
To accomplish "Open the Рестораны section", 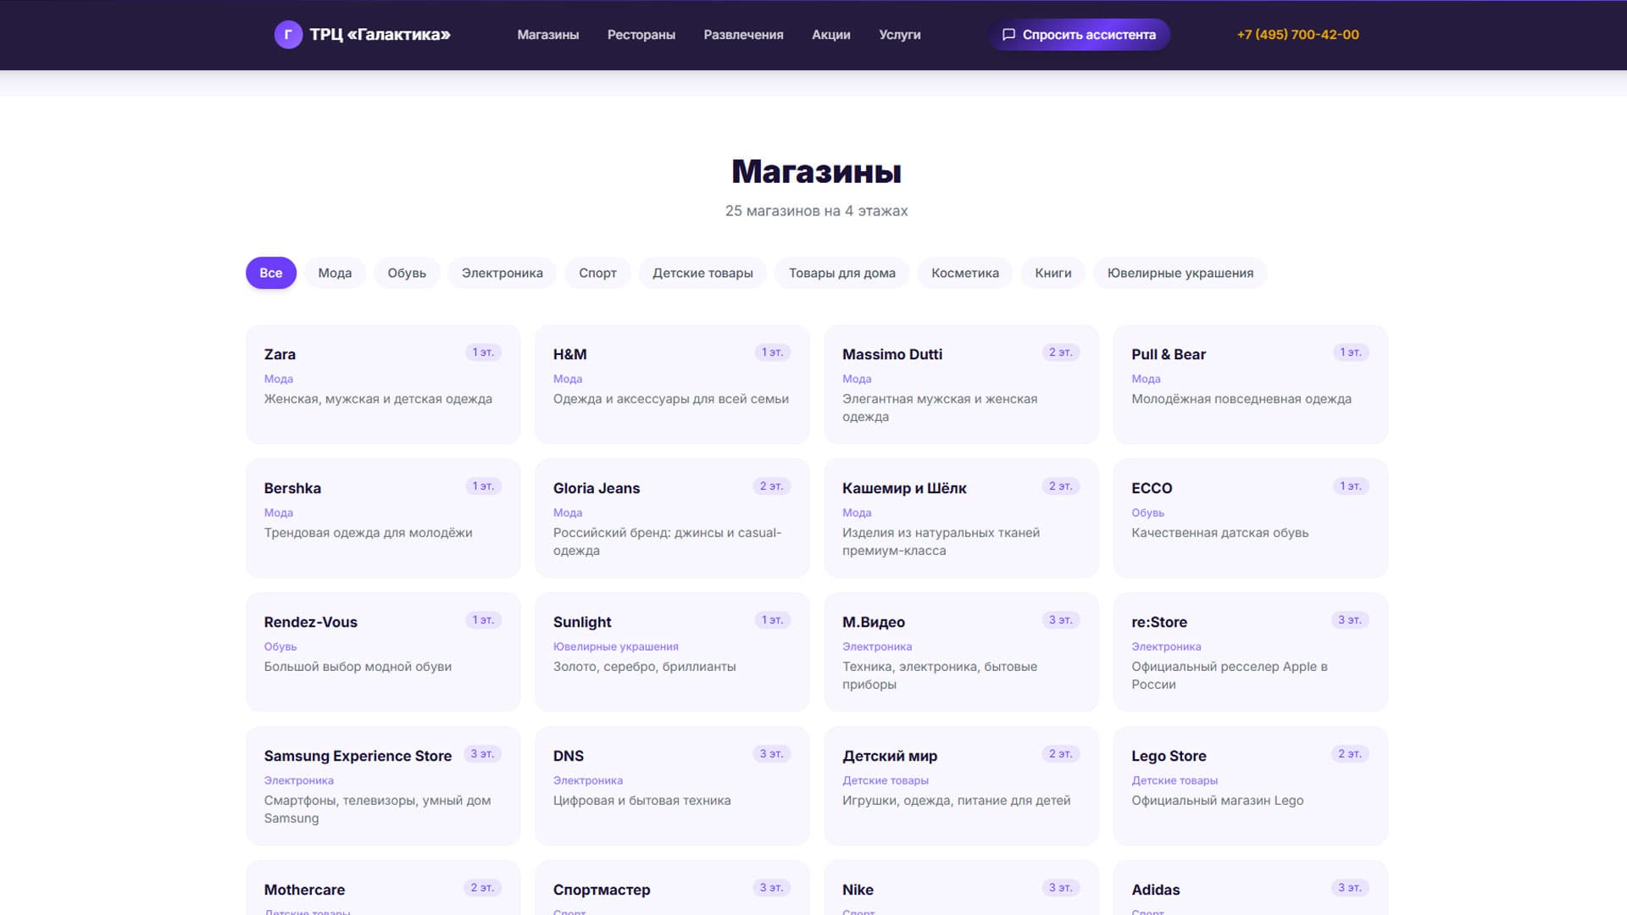I will (641, 35).
